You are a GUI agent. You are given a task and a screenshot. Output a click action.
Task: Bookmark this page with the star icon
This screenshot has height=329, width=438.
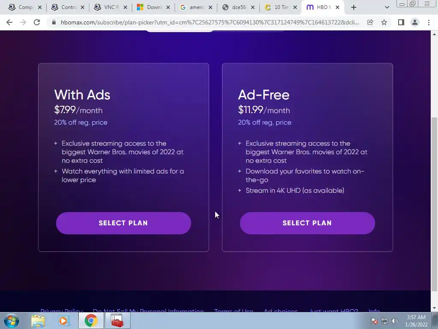(x=384, y=22)
